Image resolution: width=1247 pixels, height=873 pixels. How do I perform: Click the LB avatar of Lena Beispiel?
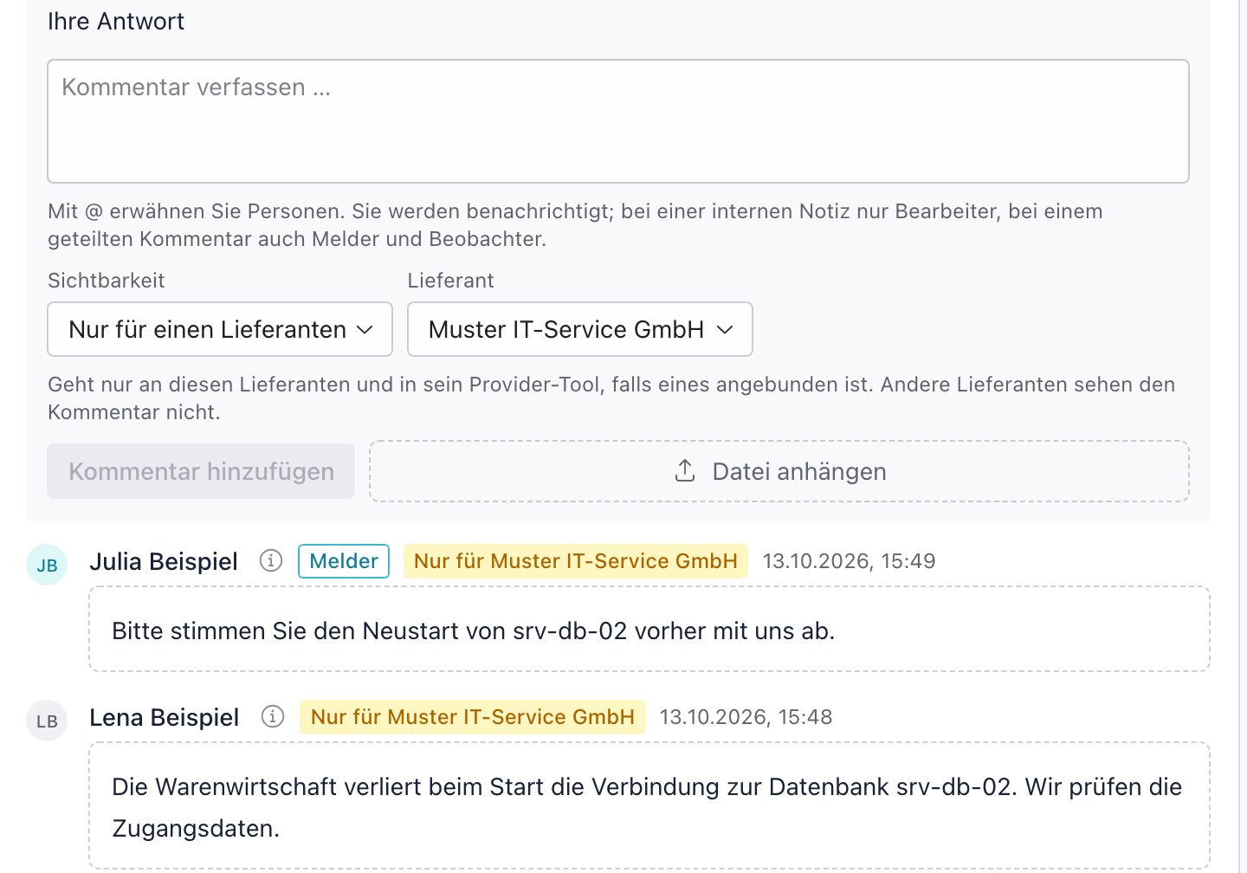click(x=47, y=721)
